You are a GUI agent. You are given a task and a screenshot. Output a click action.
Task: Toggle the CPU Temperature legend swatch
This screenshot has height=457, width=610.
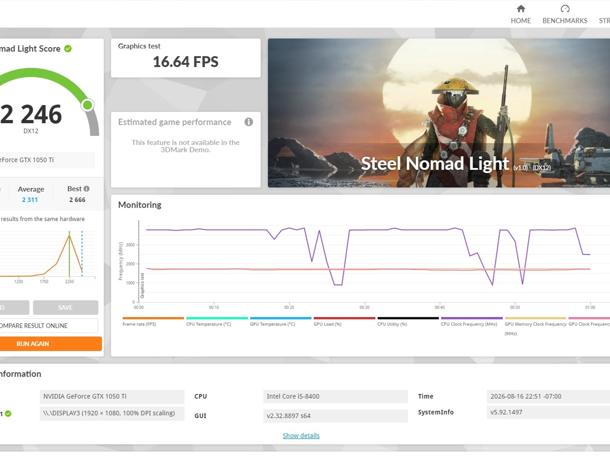pos(217,318)
